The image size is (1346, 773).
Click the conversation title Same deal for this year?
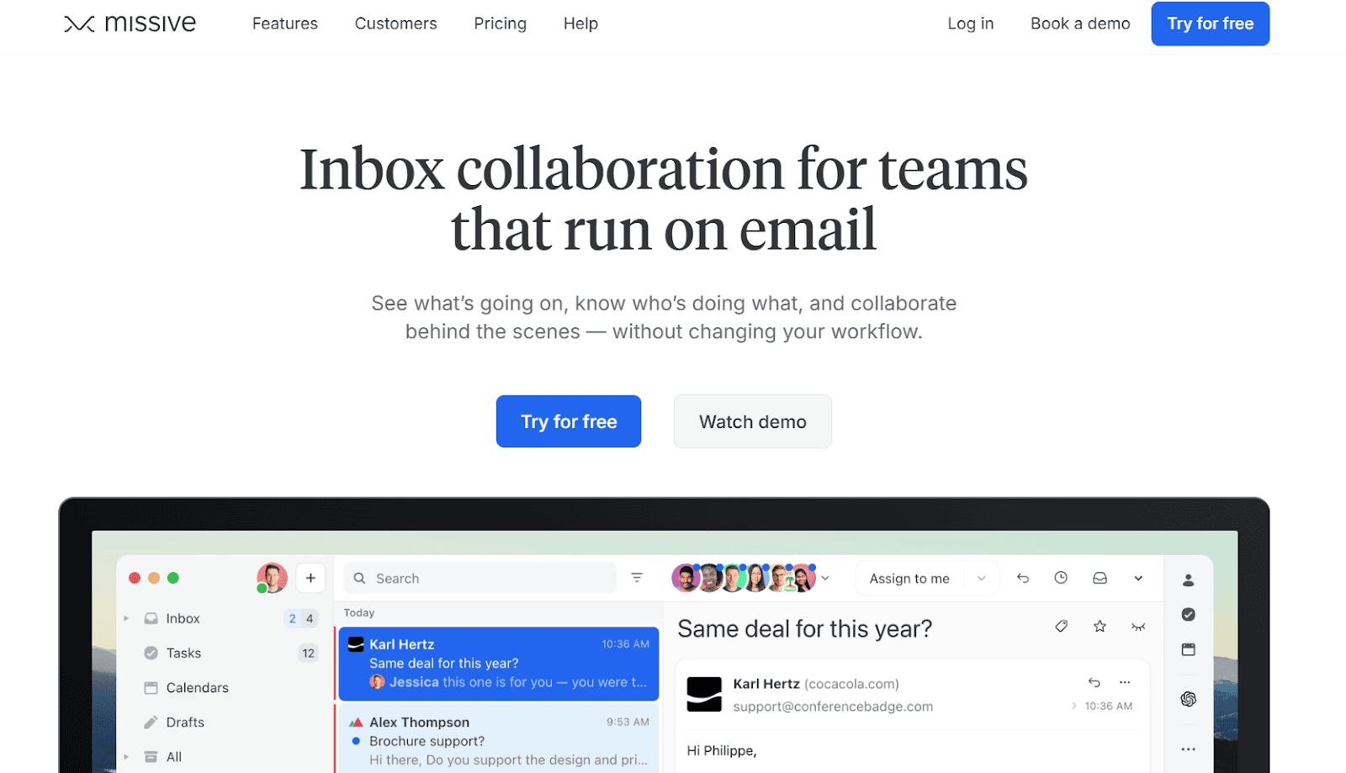[804, 628]
